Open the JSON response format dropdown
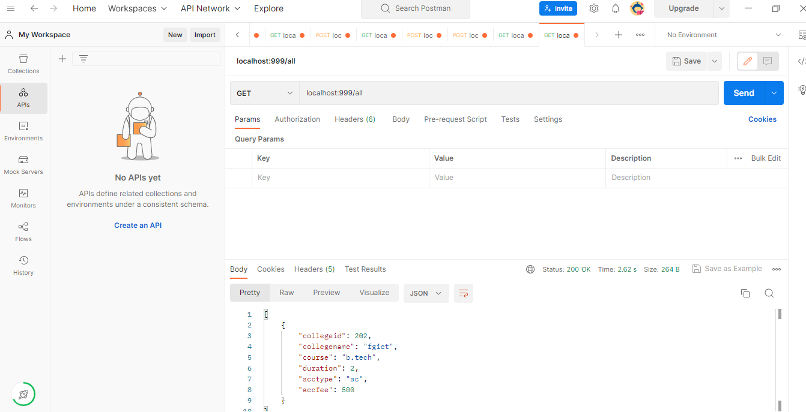806x412 pixels. (x=426, y=293)
